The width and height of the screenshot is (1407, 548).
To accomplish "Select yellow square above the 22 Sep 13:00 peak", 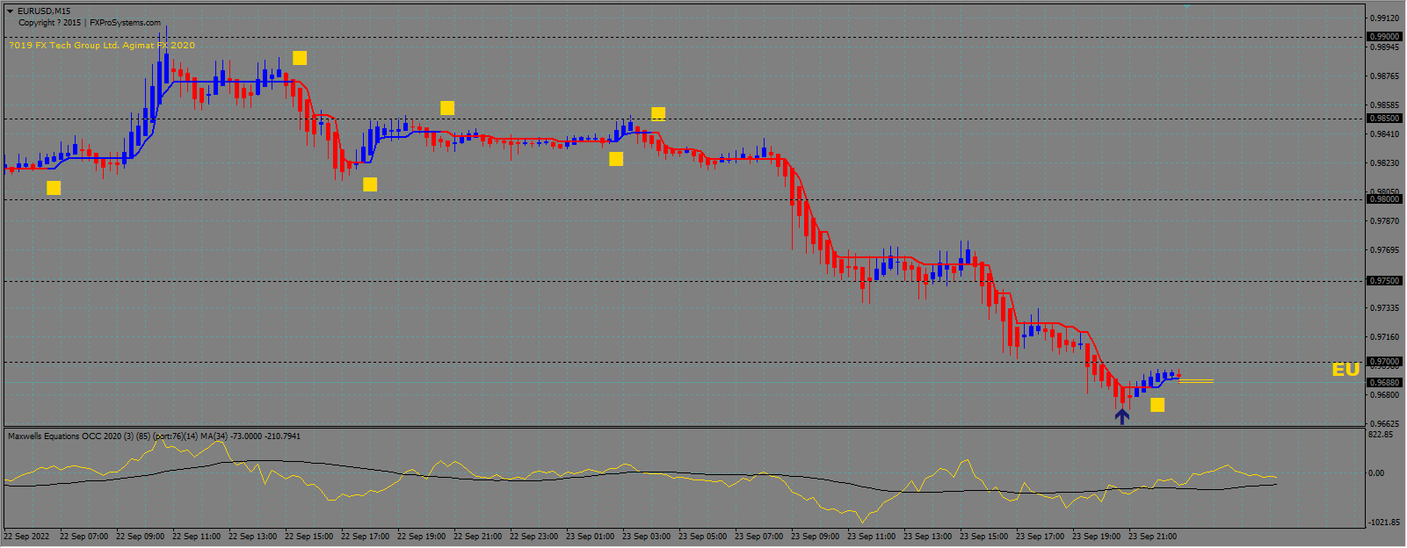I will [300, 58].
